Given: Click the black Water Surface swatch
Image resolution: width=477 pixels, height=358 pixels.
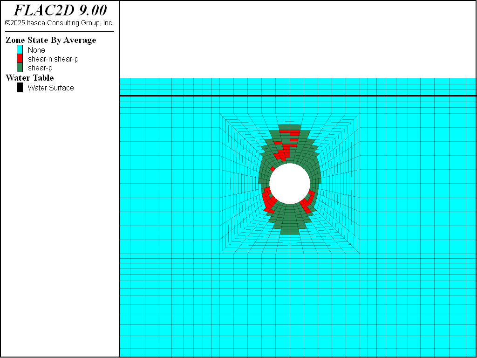Looking at the screenshot, I should click(x=20, y=88).
